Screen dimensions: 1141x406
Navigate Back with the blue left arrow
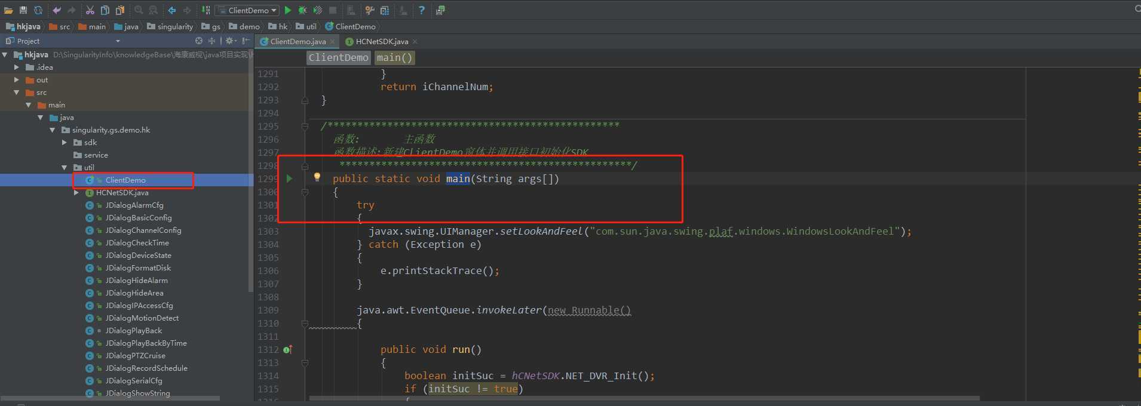pyautogui.click(x=172, y=10)
